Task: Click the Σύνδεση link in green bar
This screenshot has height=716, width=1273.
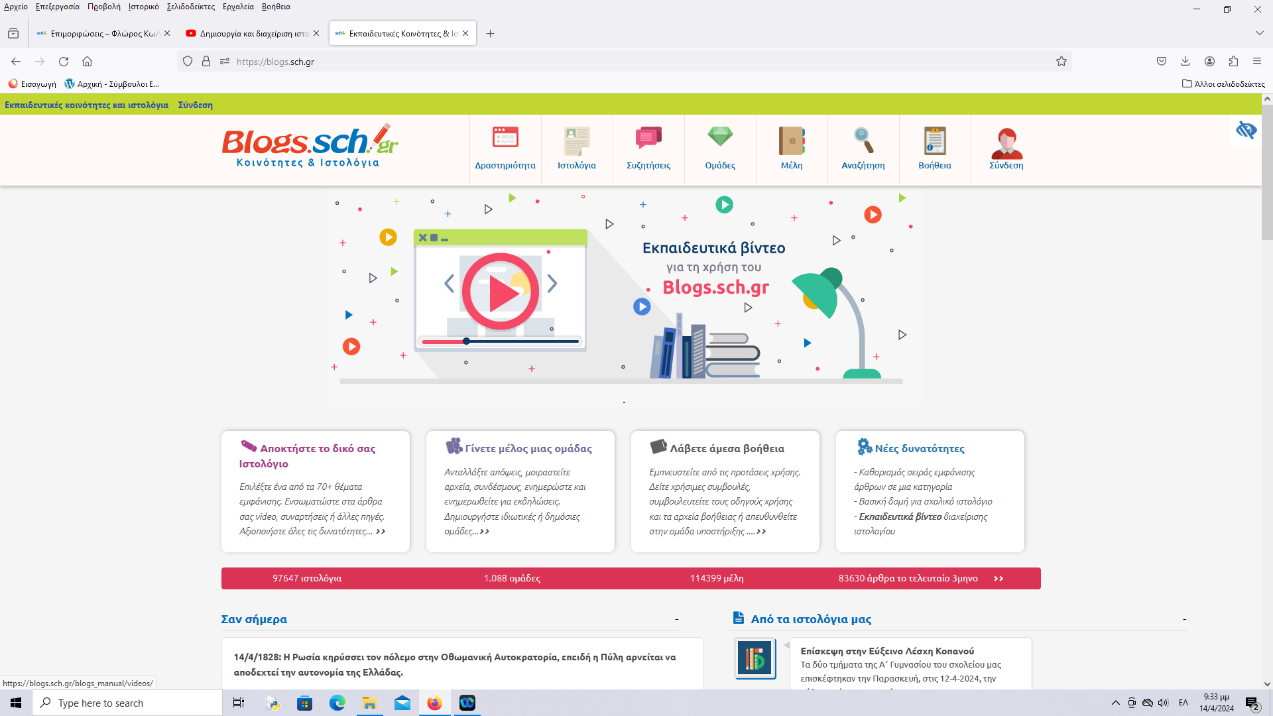Action: [195, 105]
